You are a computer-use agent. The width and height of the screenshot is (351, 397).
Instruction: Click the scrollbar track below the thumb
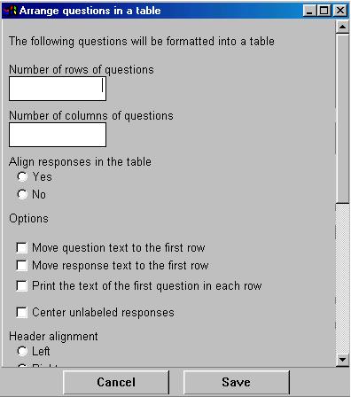[x=342, y=277]
